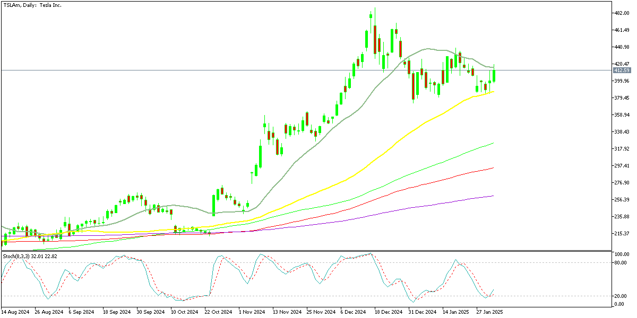Image resolution: width=637 pixels, height=318 pixels.
Task: Click the TSLAm, Daily: Tesla Inc. chart title
Action: click(x=33, y=4)
